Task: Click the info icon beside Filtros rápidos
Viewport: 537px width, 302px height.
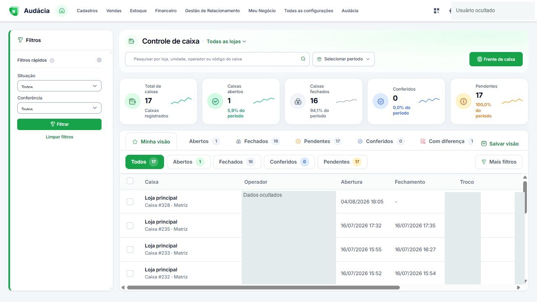Action: click(x=52, y=60)
